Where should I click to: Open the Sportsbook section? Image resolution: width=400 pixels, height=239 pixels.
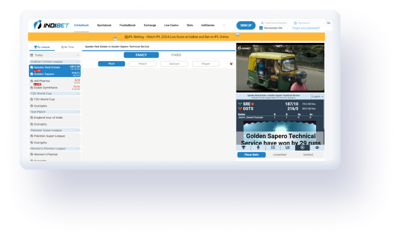click(104, 25)
